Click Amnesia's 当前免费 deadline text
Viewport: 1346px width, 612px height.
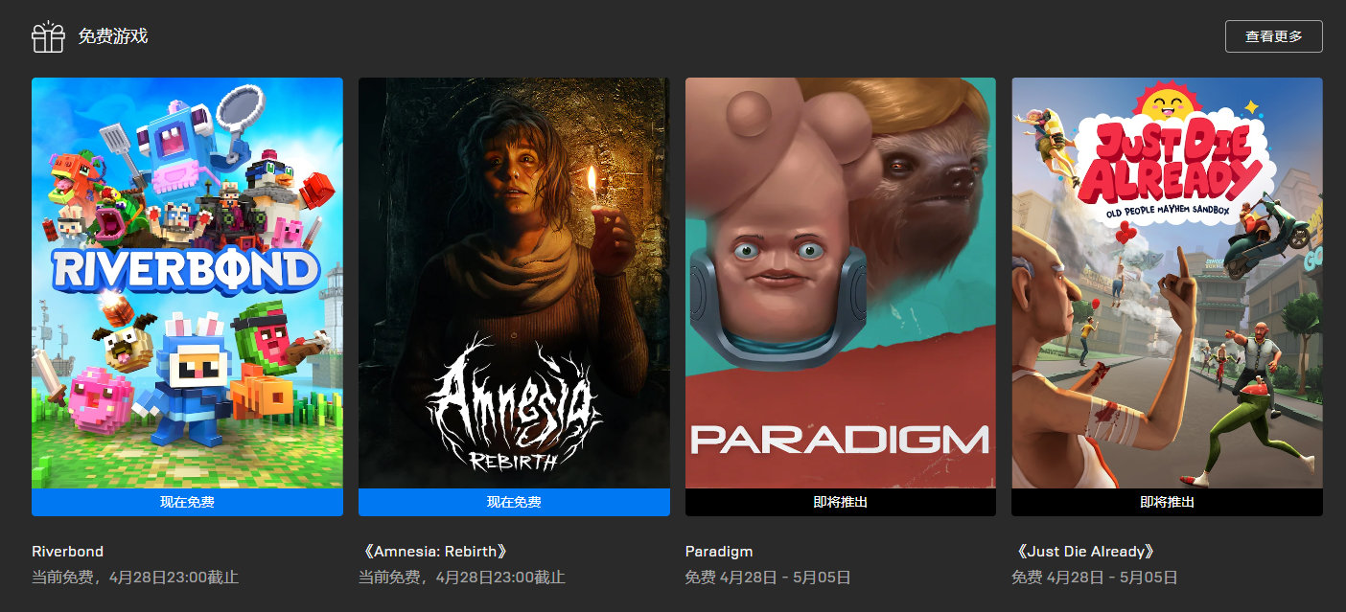tap(462, 578)
